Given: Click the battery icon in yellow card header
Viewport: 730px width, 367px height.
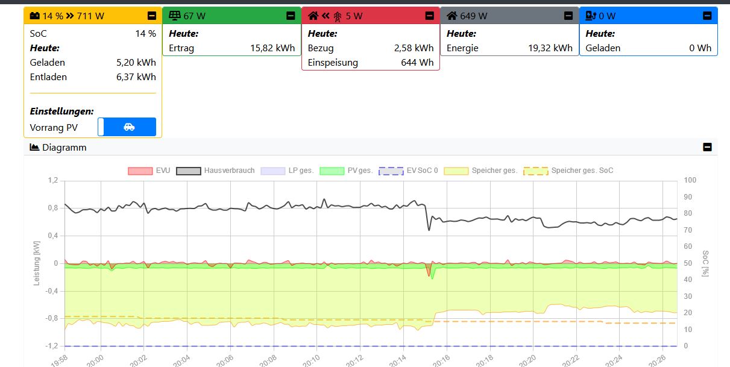Looking at the screenshot, I should (x=35, y=16).
